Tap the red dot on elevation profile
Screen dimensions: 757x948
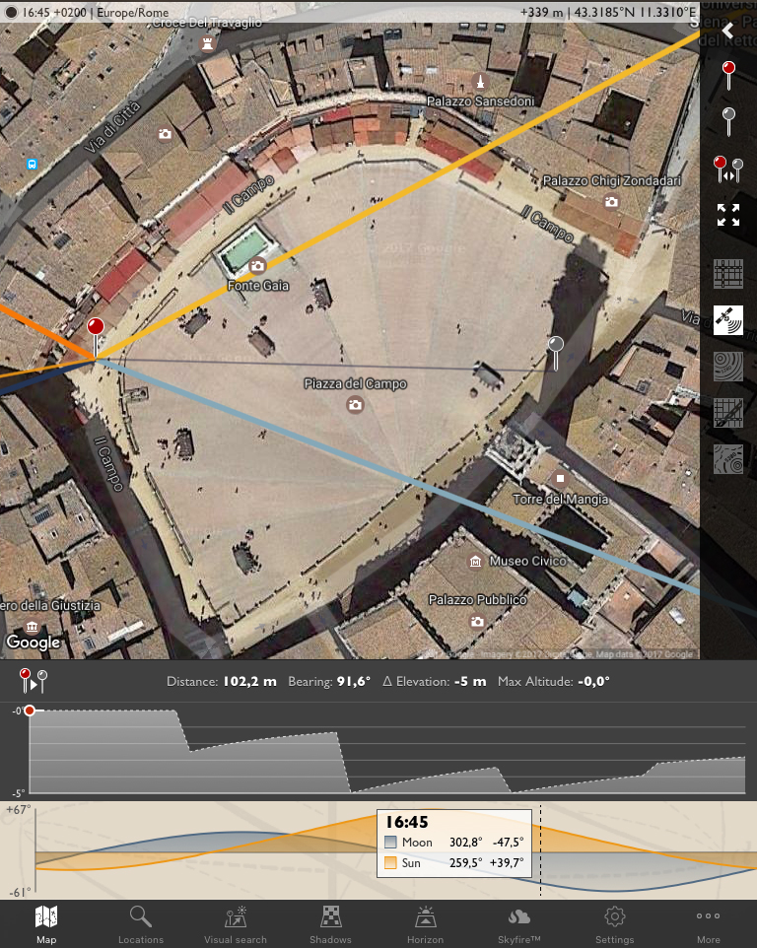click(30, 711)
